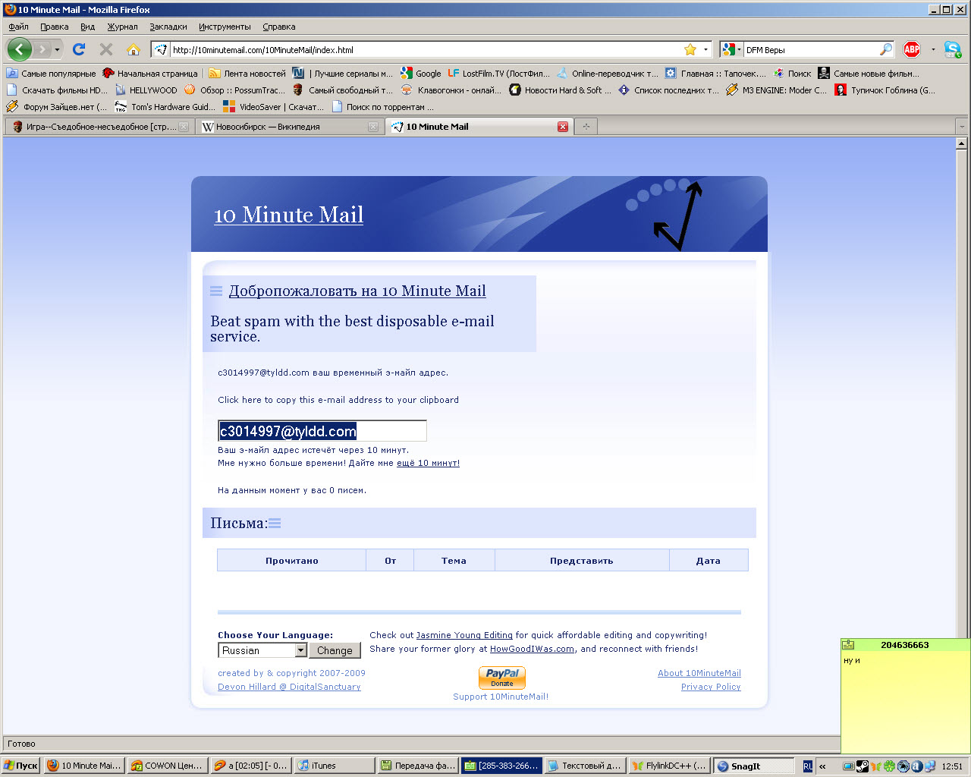Click the page scrollbar up arrow
The height and width of the screenshot is (777, 971).
pos(961,143)
